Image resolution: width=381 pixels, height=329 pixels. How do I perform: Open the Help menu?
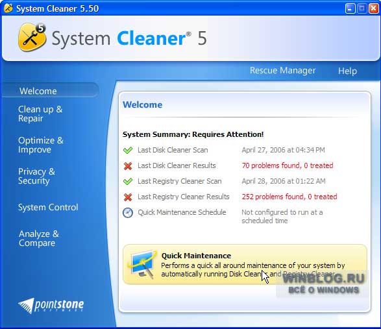coord(347,71)
